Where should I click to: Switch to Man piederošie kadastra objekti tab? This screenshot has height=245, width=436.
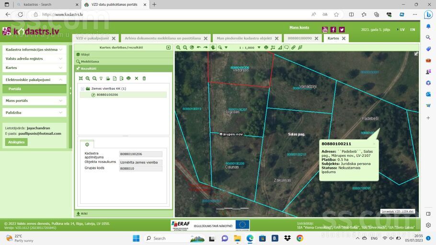click(244, 38)
